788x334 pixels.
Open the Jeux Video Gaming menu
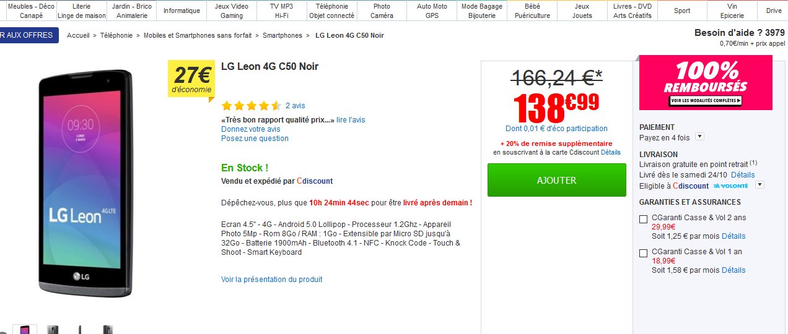232,11
